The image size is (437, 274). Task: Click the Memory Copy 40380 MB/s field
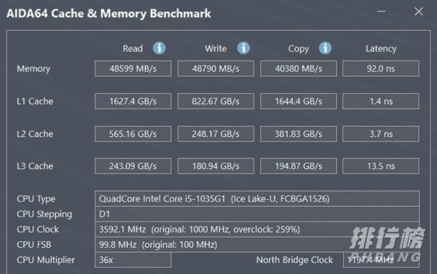[299, 68]
